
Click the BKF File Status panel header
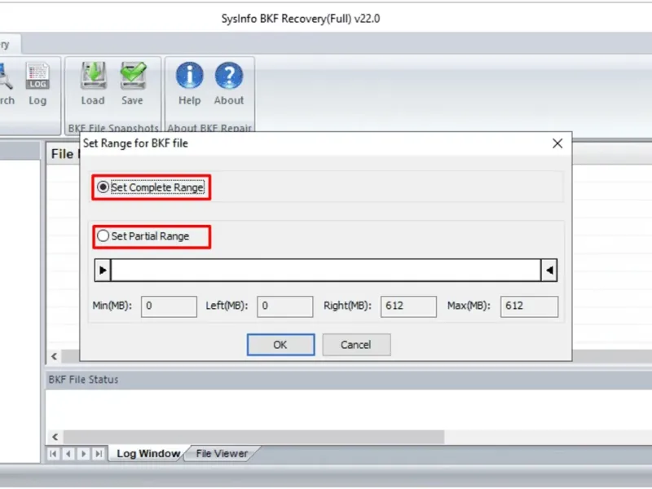[349, 379]
